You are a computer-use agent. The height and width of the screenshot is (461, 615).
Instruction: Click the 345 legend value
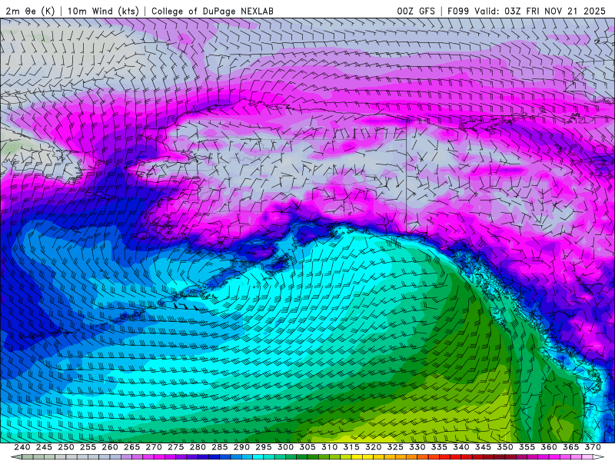[x=484, y=447]
